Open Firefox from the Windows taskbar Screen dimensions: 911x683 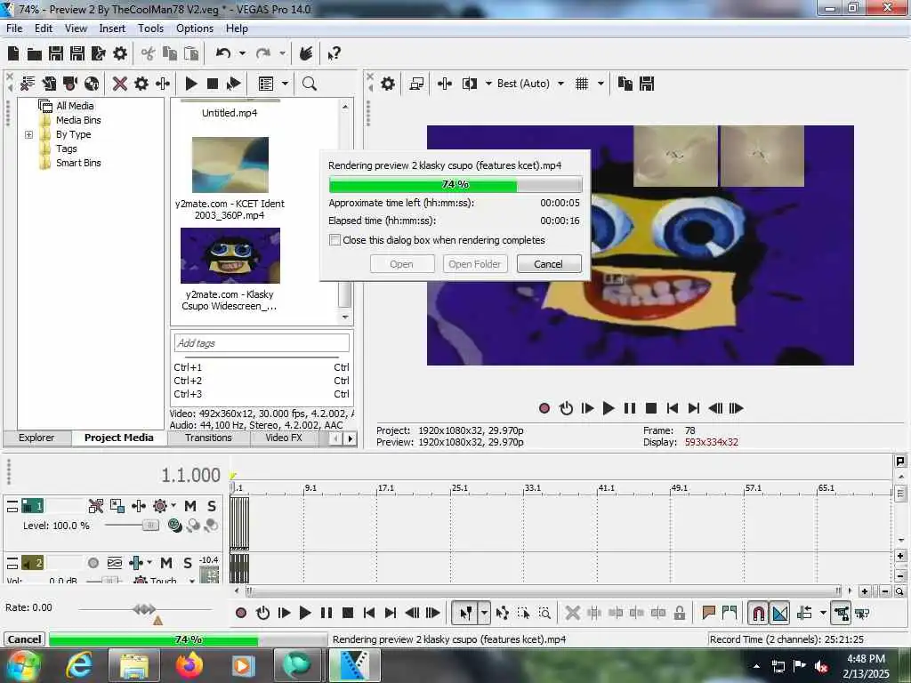(x=189, y=665)
